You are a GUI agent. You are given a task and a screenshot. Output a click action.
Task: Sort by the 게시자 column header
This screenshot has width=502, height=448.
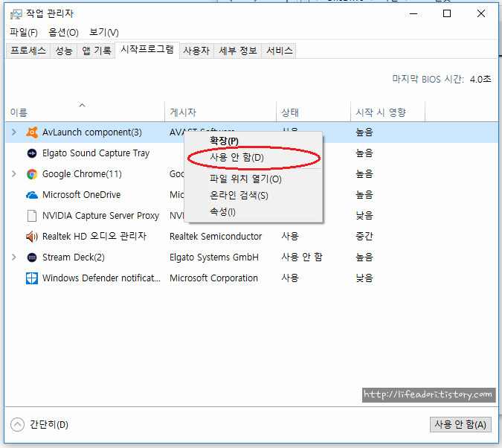click(220, 112)
